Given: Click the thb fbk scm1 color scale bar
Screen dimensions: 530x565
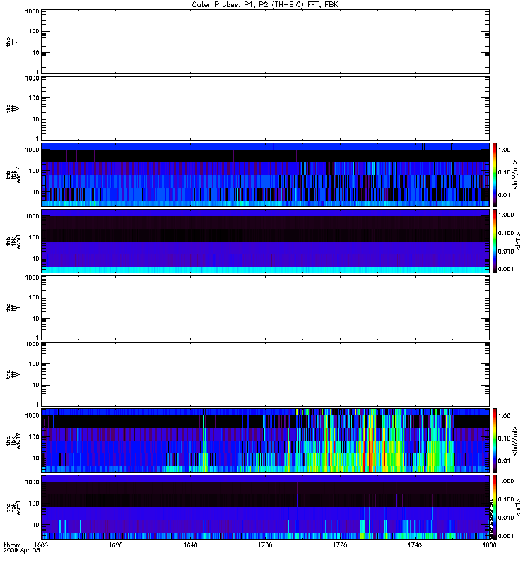Looking at the screenshot, I should pos(495,241).
